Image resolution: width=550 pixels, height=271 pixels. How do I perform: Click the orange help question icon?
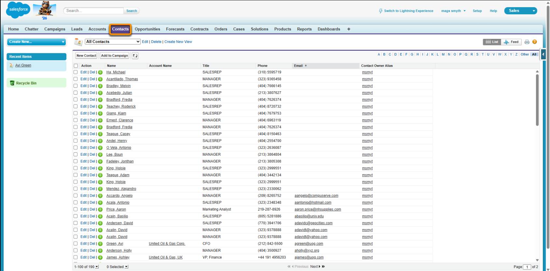534,42
